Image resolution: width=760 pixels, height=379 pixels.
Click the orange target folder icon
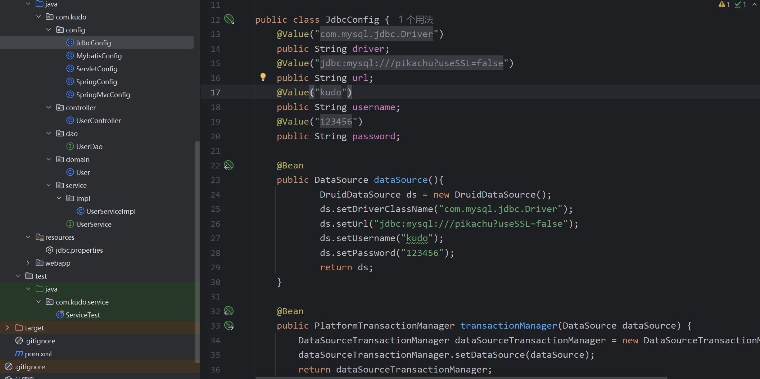(19, 328)
